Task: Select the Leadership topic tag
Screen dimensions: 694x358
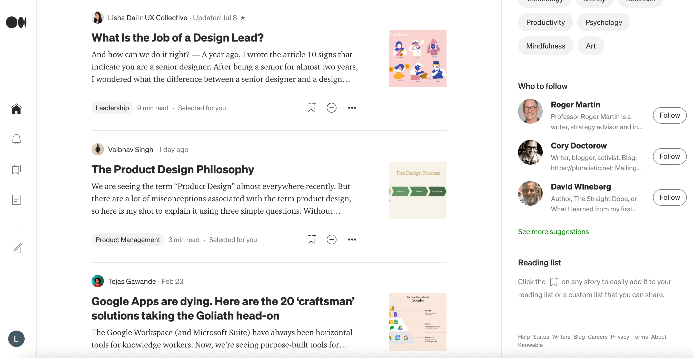Action: (x=112, y=107)
